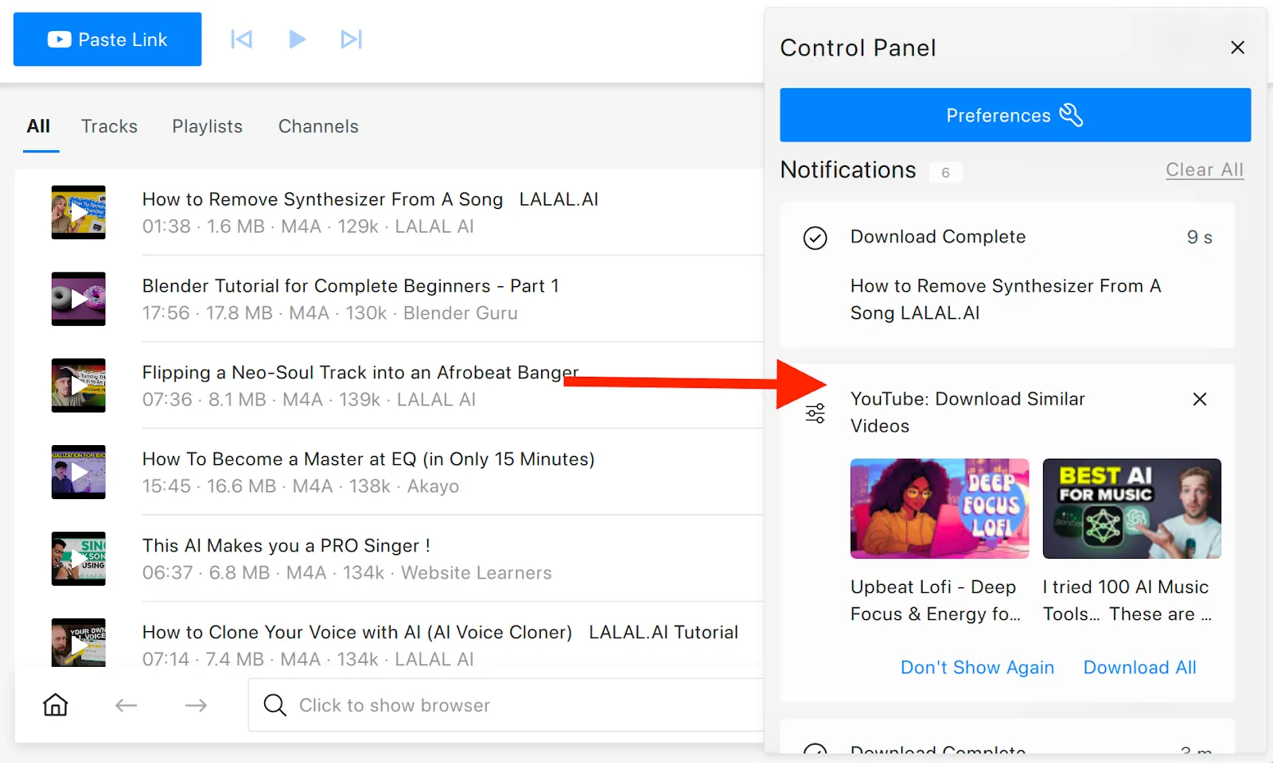
Task: Click Download All
Action: [1139, 668]
